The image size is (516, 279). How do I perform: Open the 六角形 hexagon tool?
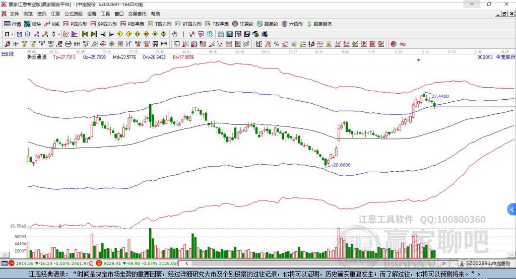[292, 24]
